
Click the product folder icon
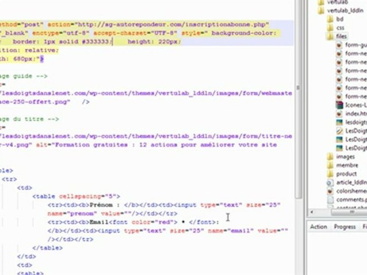[330, 174]
